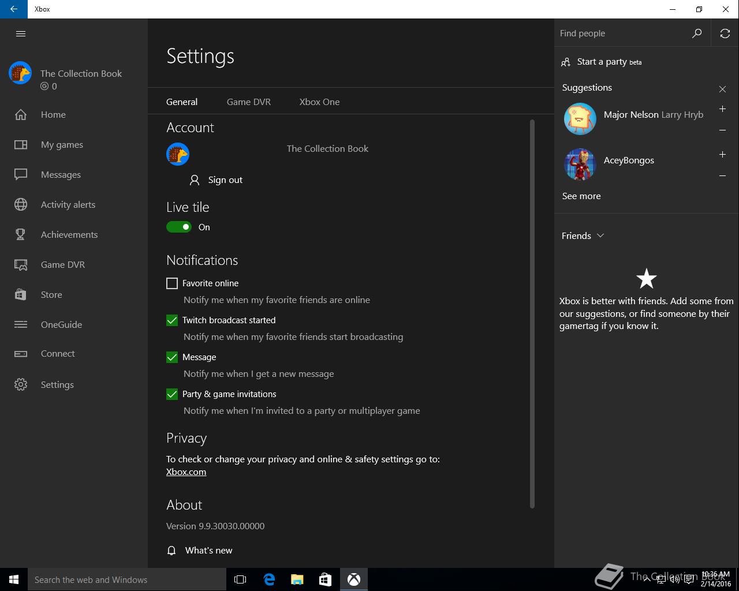Click the search magnifier in Find people
The image size is (739, 591).
coord(697,33)
